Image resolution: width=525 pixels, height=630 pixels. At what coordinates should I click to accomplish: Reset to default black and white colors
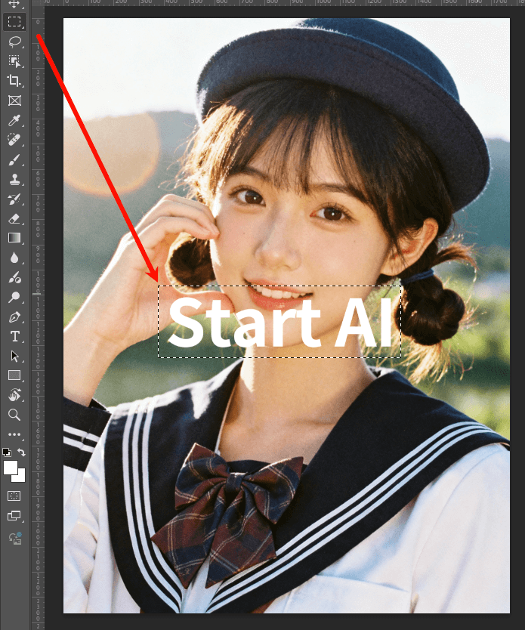pos(7,452)
